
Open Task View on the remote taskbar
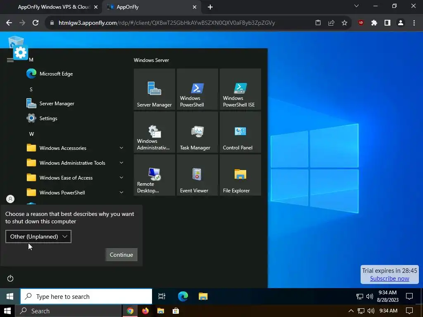(x=162, y=296)
